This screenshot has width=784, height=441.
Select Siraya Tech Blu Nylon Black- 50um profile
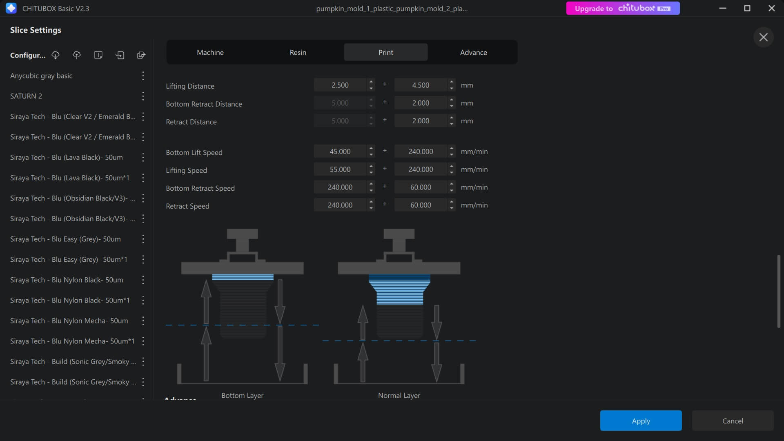tap(67, 280)
